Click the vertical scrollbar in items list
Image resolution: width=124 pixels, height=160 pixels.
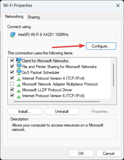click(x=114, y=75)
